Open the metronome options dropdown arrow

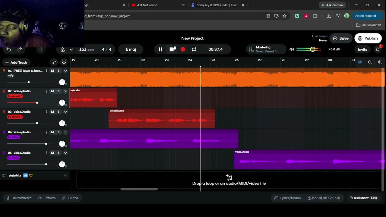(71, 49)
